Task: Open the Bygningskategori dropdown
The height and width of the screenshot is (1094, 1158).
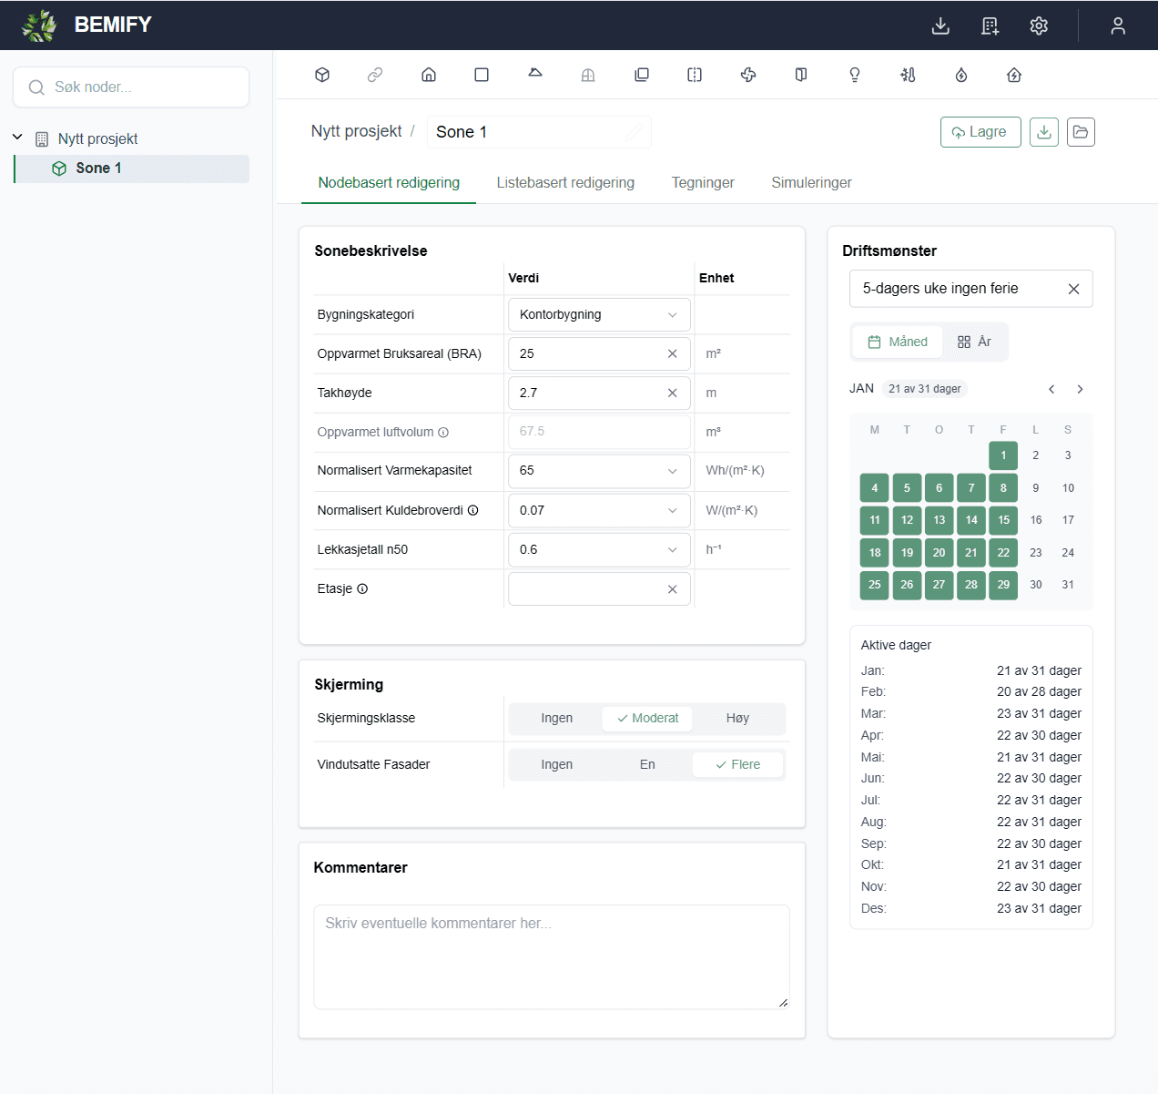Action: [x=599, y=314]
